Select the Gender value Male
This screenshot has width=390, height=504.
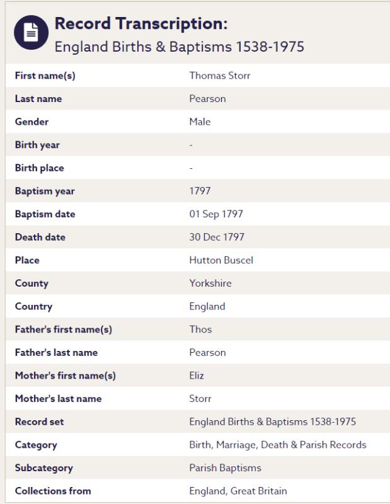pyautogui.click(x=200, y=122)
